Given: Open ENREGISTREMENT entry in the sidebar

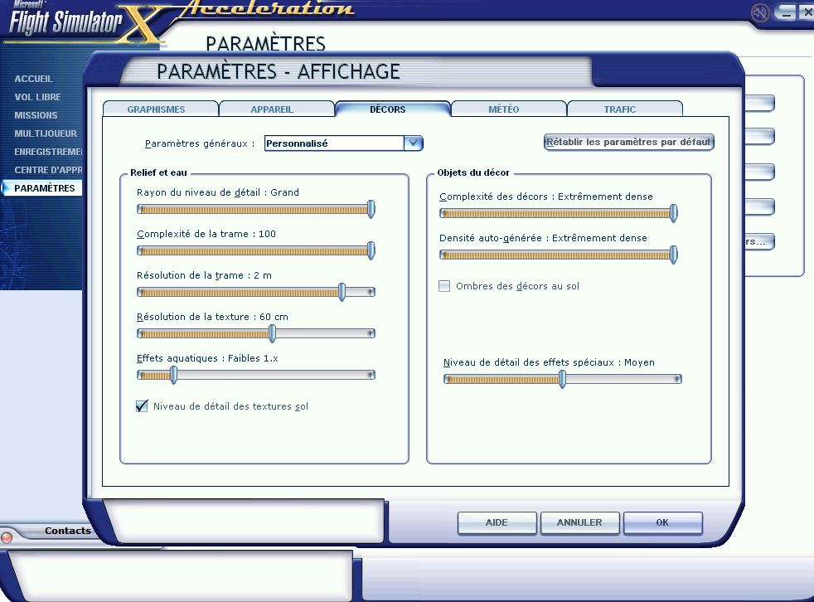Looking at the screenshot, I should [x=48, y=152].
